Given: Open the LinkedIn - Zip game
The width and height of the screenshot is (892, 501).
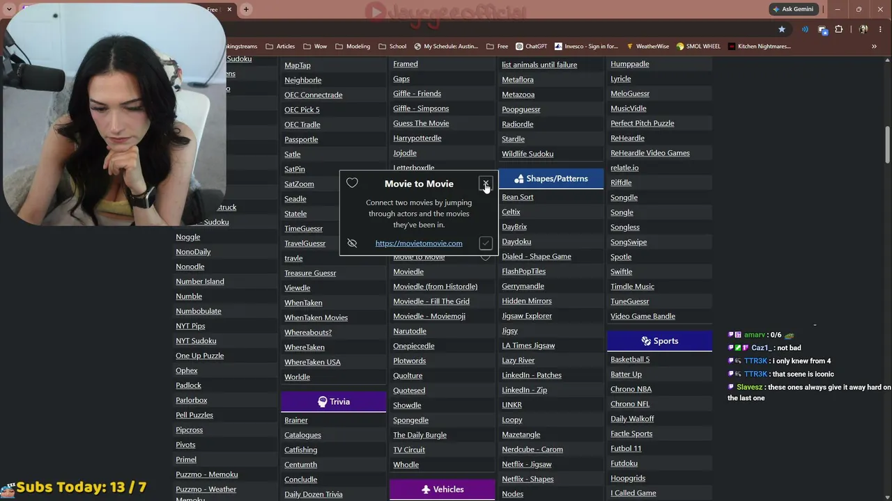Looking at the screenshot, I should (525, 390).
